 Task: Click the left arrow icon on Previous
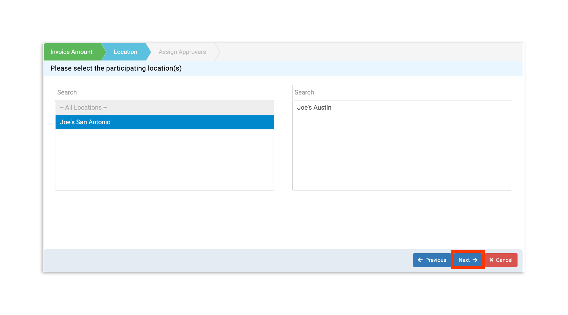420,260
